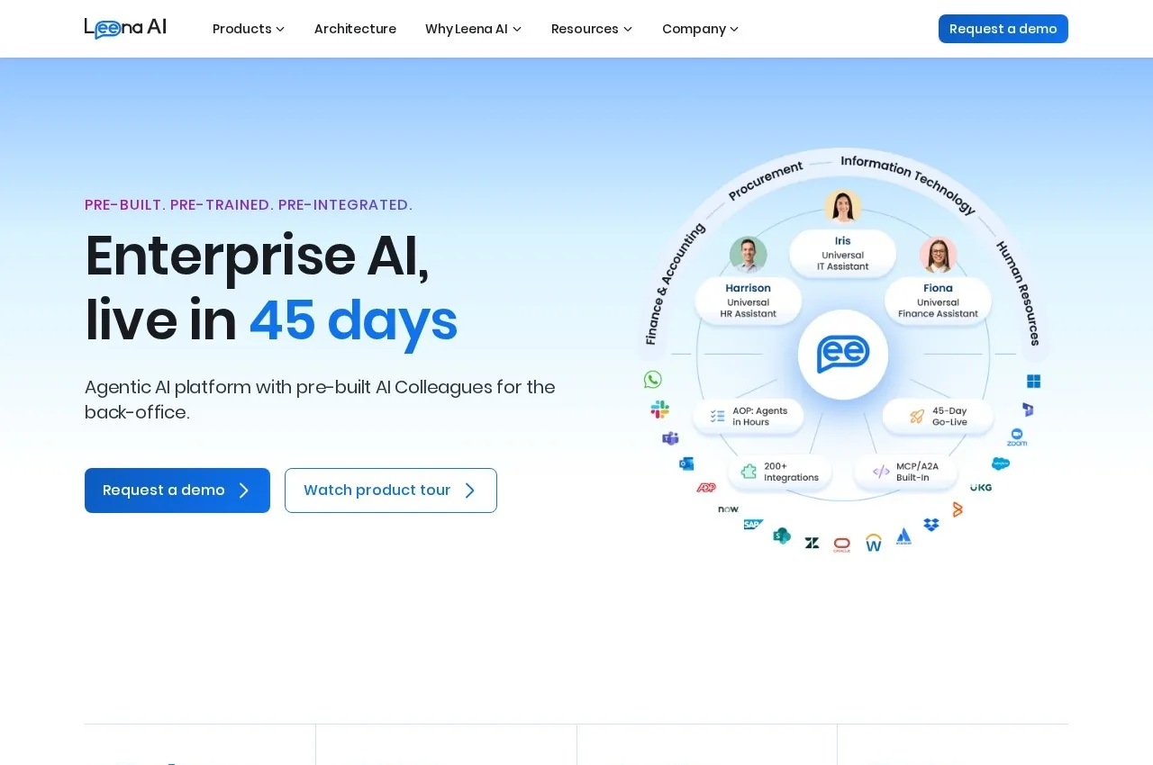This screenshot has height=765, width=1153.
Task: Select the Microsoft Teams icon
Action: (x=670, y=438)
